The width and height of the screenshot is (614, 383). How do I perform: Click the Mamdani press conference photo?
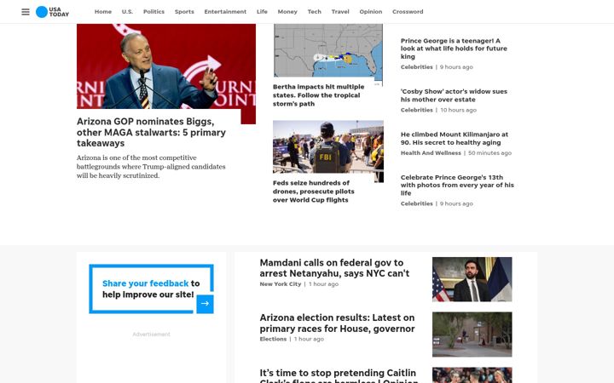[472, 279]
